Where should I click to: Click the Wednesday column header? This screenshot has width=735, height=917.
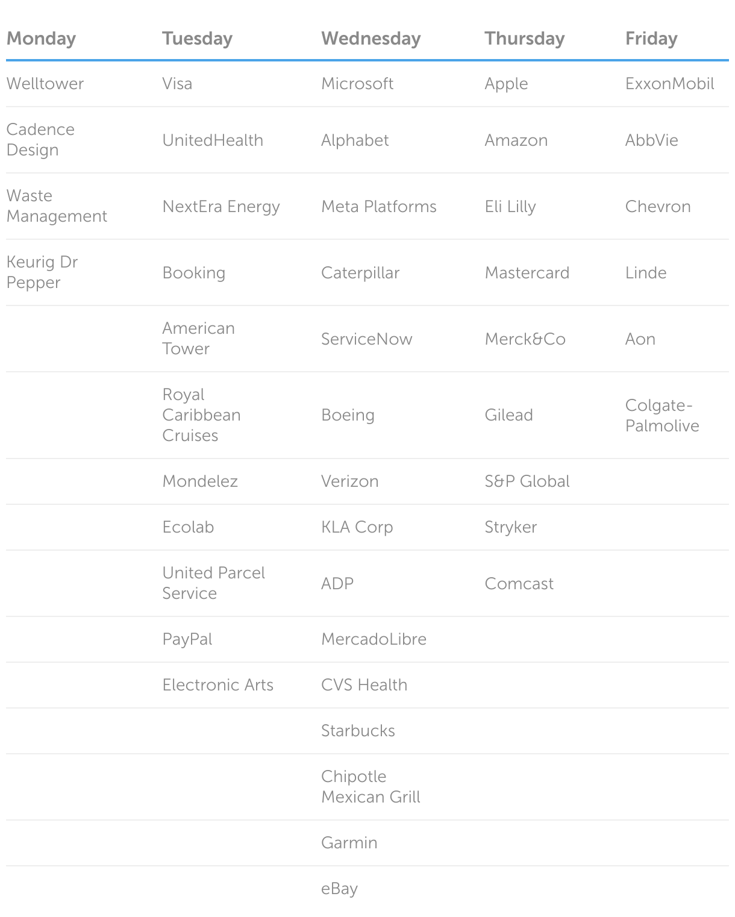pyautogui.click(x=371, y=39)
